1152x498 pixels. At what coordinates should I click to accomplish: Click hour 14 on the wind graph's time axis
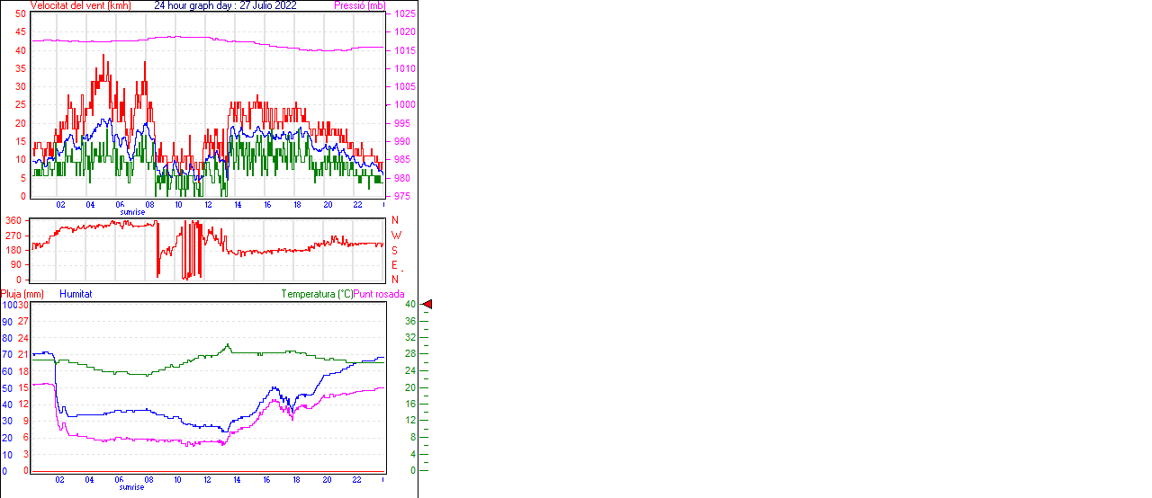click(x=238, y=205)
